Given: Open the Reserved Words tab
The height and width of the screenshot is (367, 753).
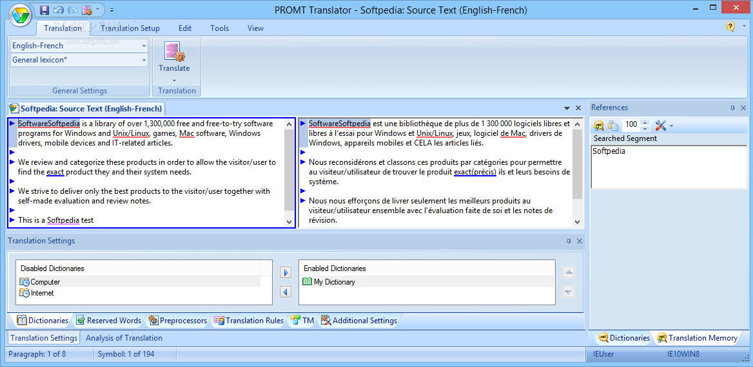Looking at the screenshot, I should pos(108,320).
